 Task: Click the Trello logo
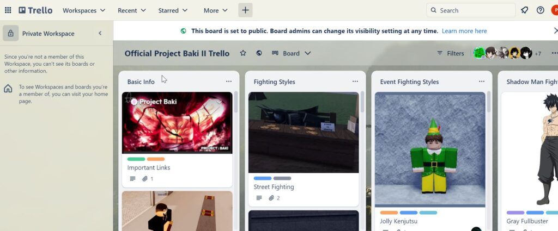[35, 10]
